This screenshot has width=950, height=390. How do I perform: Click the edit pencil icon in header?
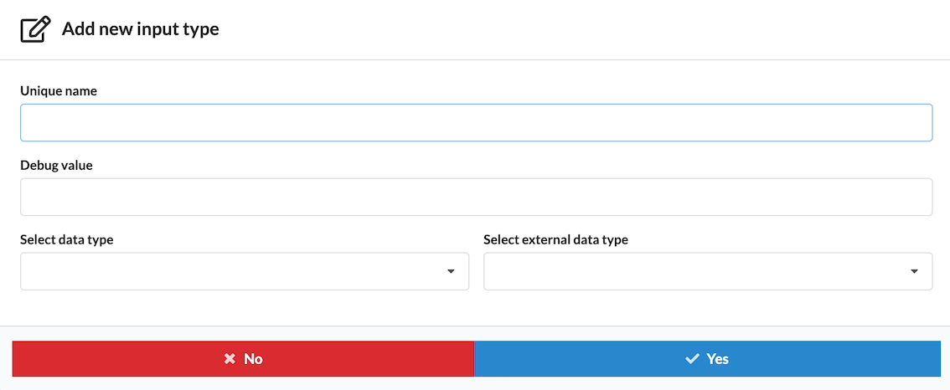[x=34, y=29]
